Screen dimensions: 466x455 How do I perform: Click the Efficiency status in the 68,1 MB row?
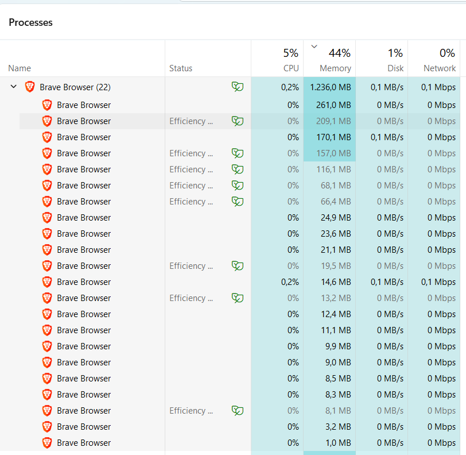(191, 186)
